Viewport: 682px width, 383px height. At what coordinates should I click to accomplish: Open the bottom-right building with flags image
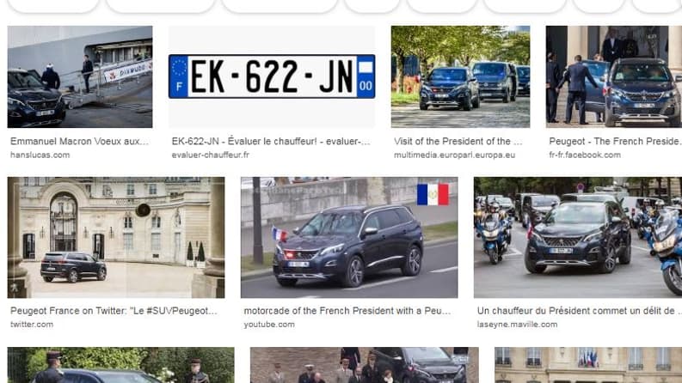click(x=588, y=365)
